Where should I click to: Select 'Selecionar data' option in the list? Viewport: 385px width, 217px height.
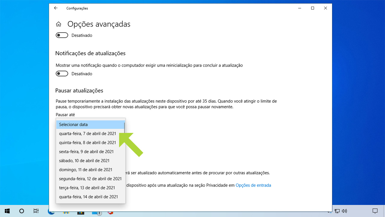click(90, 124)
